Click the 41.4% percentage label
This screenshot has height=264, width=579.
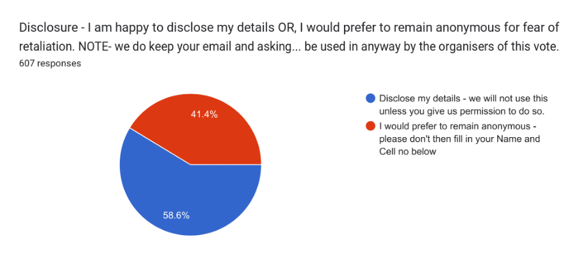click(x=204, y=115)
